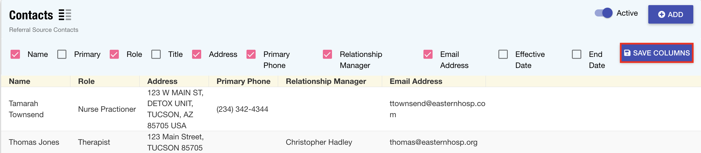Screen dimensions: 701x153
Task: Click the Save Columns button
Action: [657, 53]
